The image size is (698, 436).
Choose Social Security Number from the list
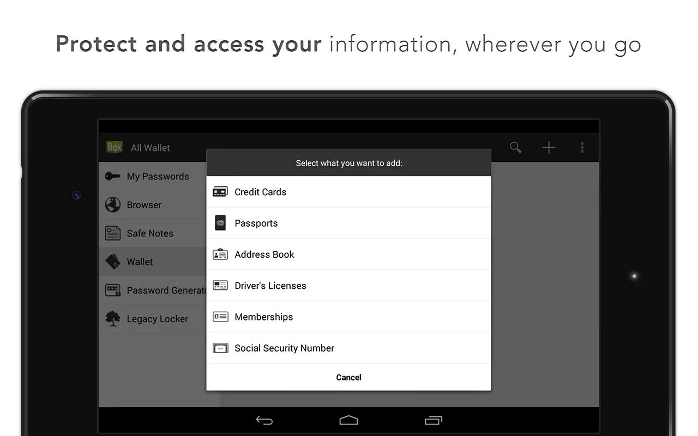[348, 348]
